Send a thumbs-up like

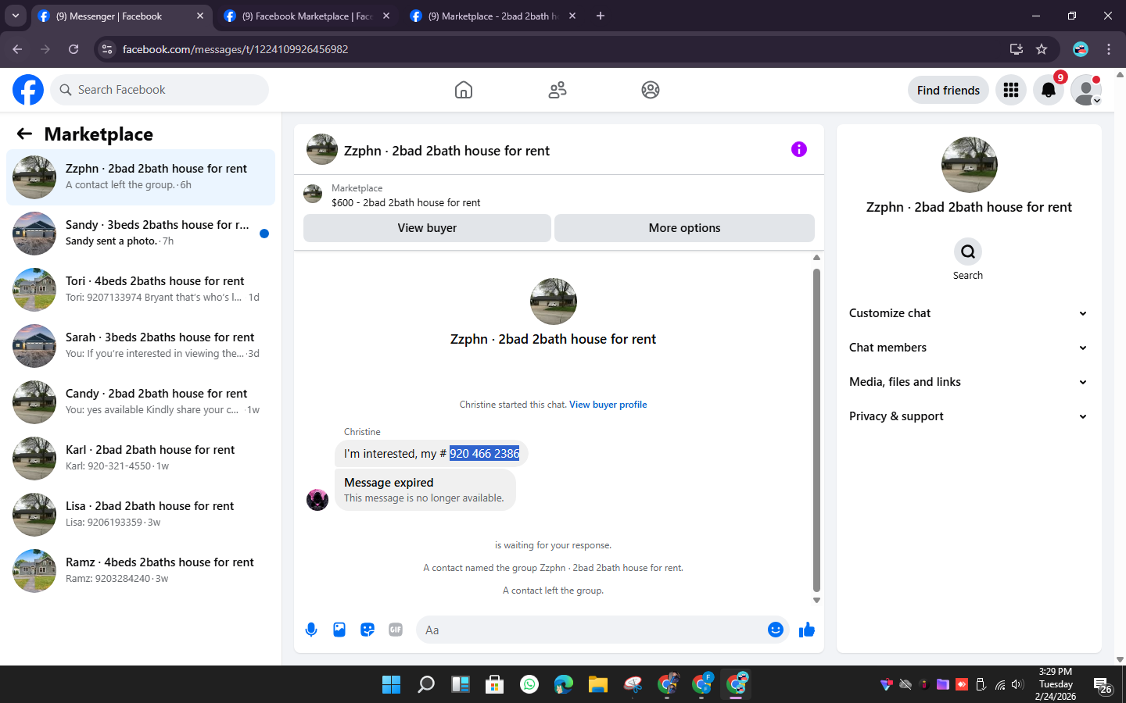(x=807, y=630)
